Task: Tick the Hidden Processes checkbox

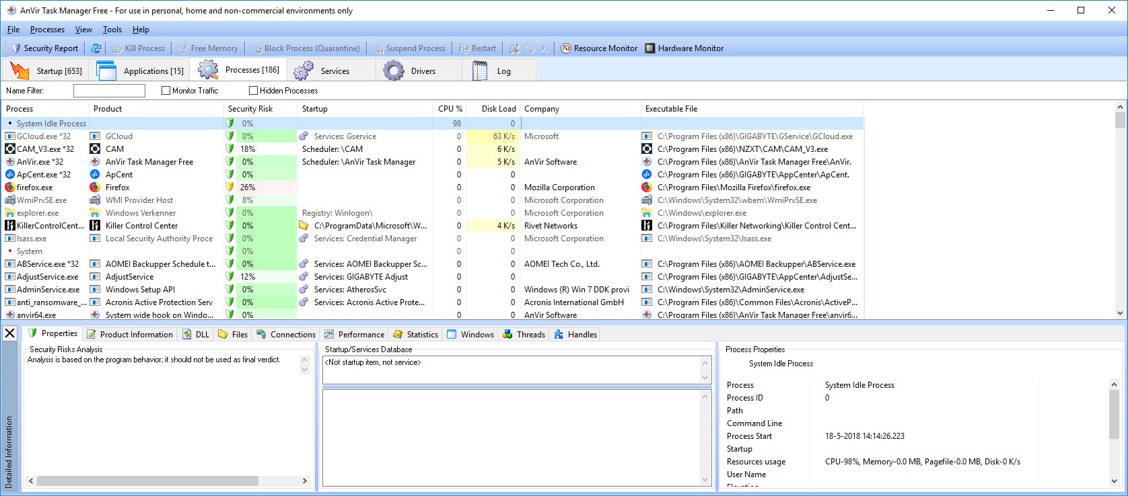Action: point(254,91)
